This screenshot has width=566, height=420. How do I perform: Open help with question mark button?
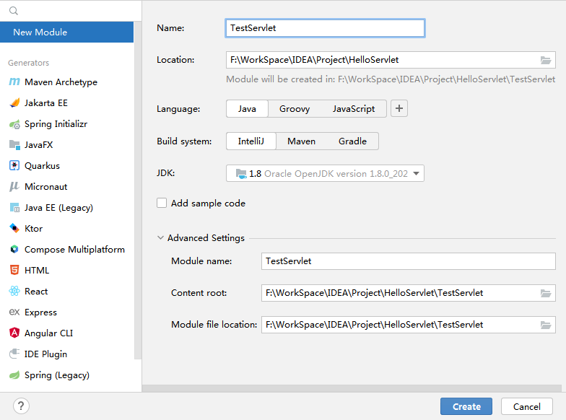(21, 406)
